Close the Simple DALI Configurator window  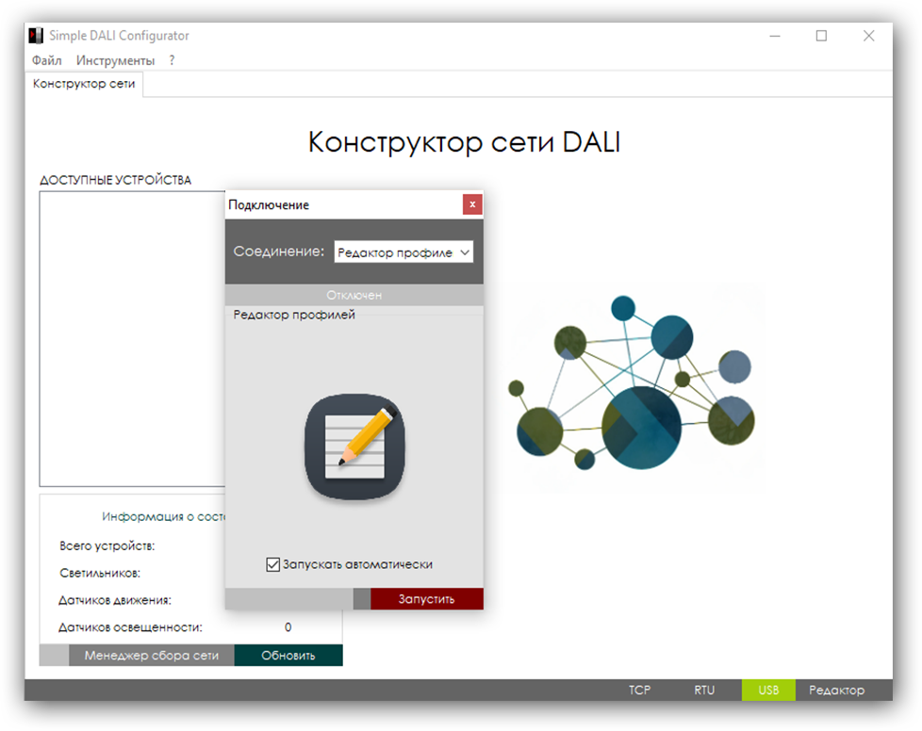coord(868,36)
